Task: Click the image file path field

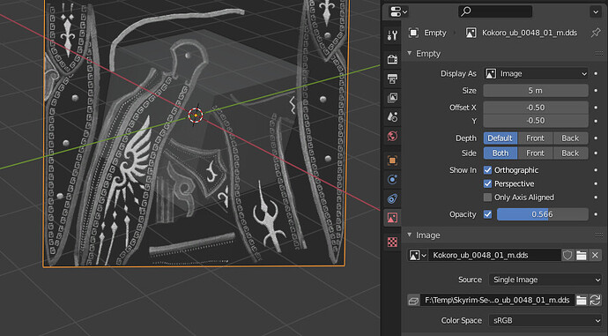Action: [497, 300]
